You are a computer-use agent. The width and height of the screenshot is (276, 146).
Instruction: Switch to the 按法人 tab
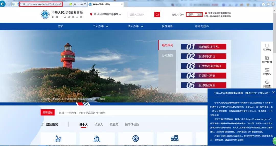coord(99,124)
